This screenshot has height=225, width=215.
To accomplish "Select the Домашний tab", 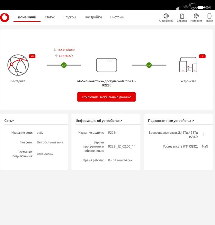I will coord(27,17).
